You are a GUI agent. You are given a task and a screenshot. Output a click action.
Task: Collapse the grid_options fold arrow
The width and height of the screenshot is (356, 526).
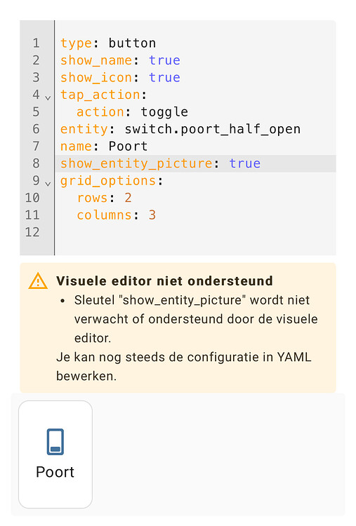(x=48, y=184)
